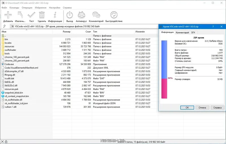Open the Информация toolbar icon
The image size is (226, 144).
[x=55, y=15]
